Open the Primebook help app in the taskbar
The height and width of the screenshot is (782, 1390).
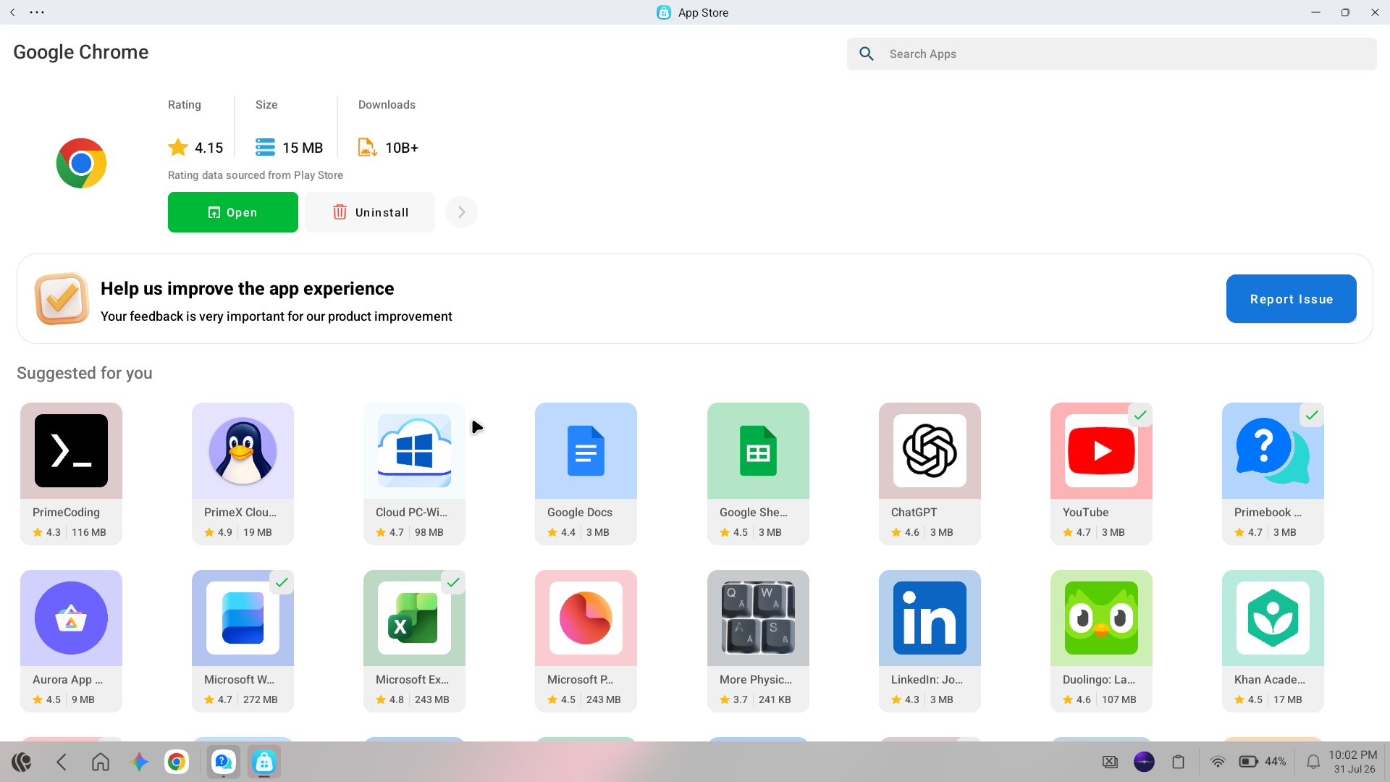(x=223, y=762)
